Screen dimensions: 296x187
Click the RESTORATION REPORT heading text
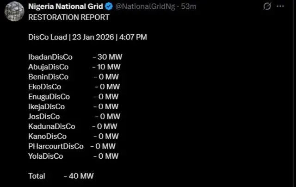[x=69, y=18]
